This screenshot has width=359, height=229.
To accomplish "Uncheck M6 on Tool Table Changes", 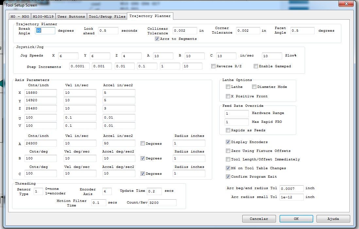I will [x=228, y=168].
